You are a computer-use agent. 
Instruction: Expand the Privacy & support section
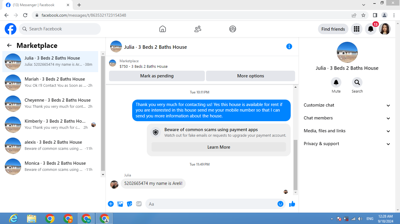[x=347, y=144]
